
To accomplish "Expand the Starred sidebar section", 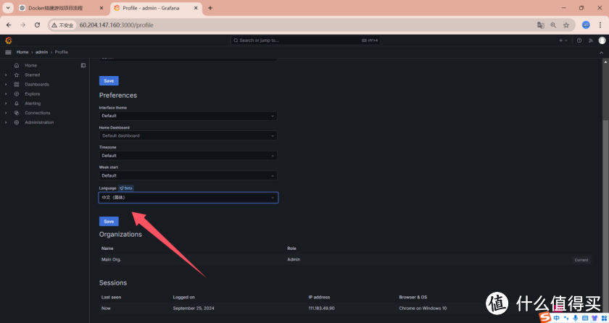I will click(6, 75).
